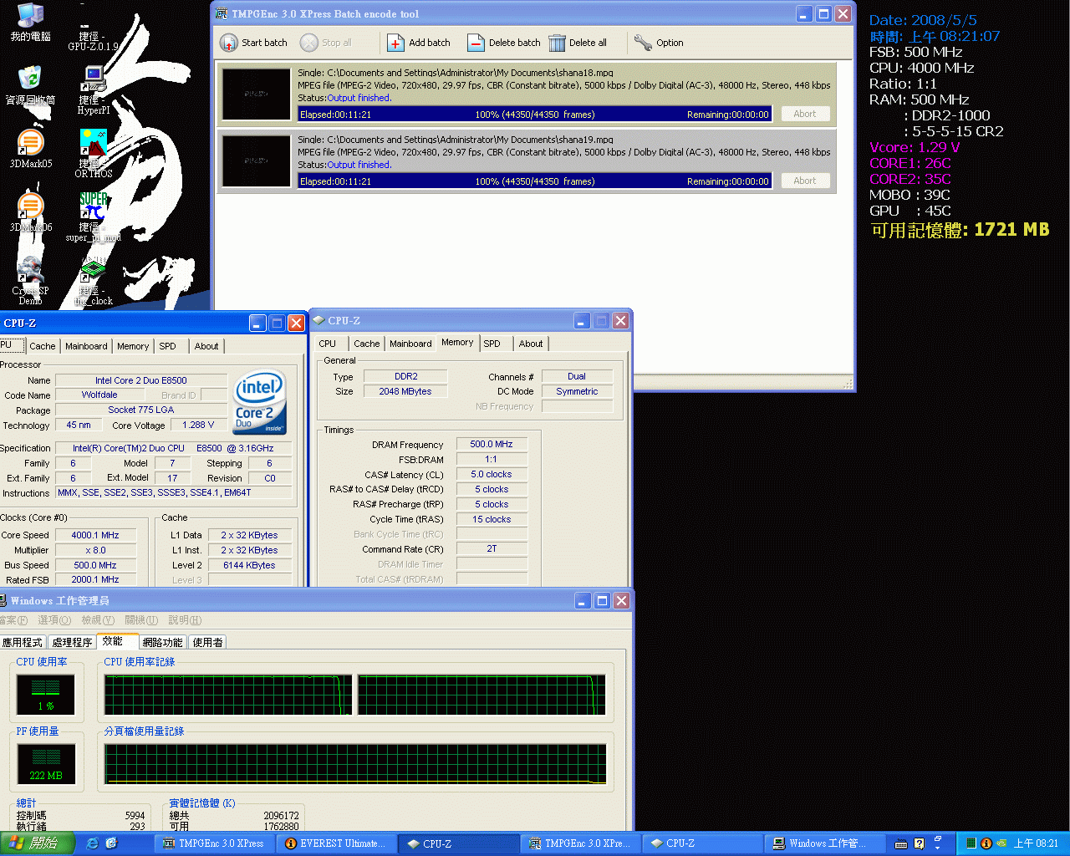Image resolution: width=1070 pixels, height=856 pixels.
Task: Switch to Memory tab in left CPU-Z window
Action: coord(133,346)
